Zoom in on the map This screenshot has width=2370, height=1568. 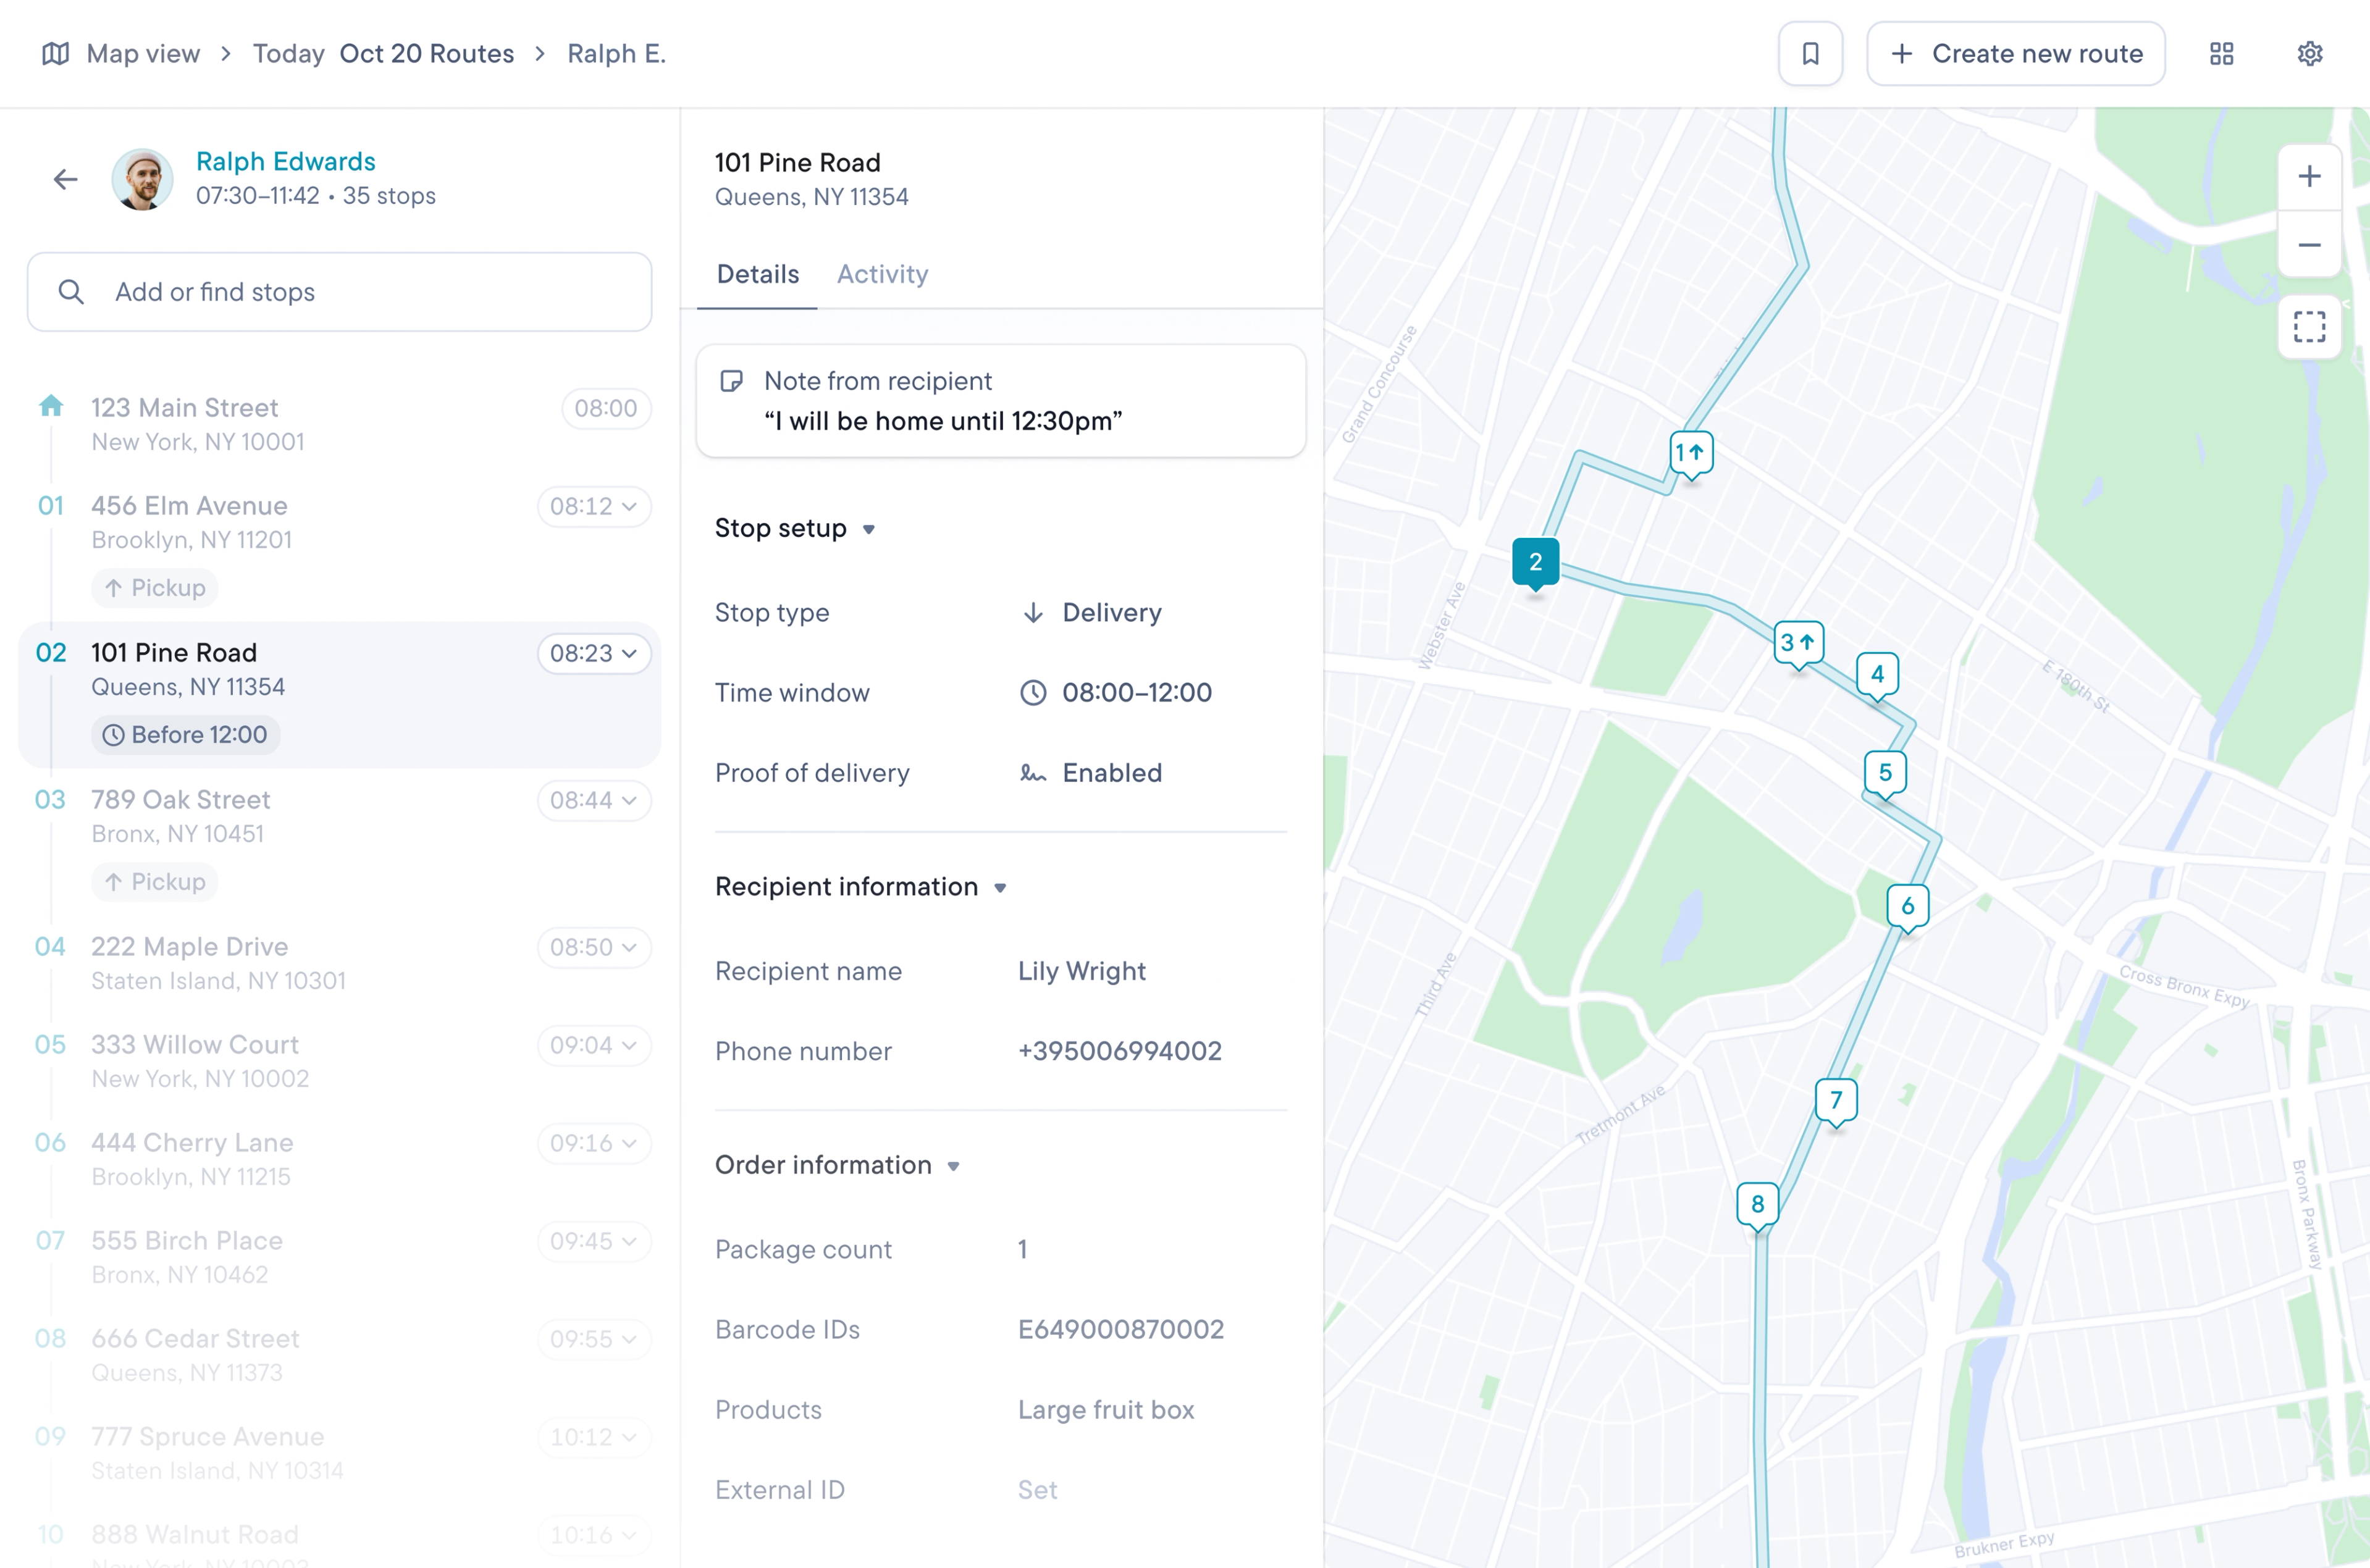2309,177
